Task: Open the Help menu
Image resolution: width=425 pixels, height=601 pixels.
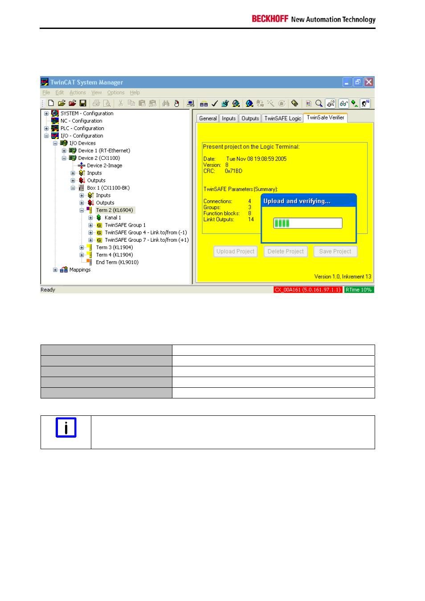Action: pyautogui.click(x=135, y=93)
